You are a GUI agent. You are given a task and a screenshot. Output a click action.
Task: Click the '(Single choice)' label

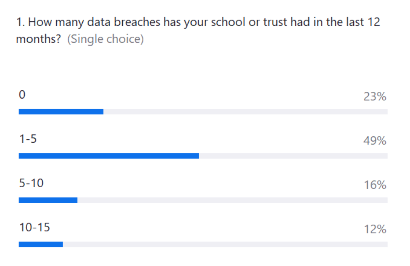tap(106, 39)
